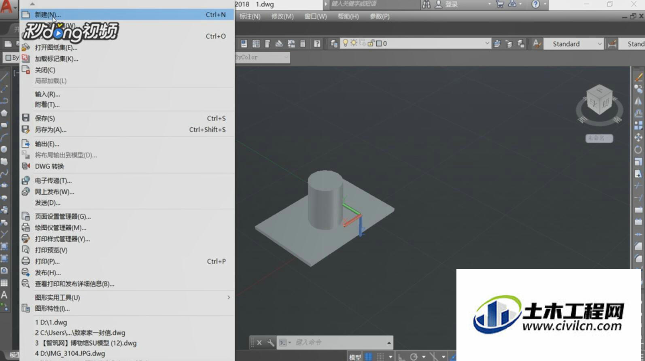
Task: Click the square question-mark toolbar icon
Action: (x=317, y=44)
